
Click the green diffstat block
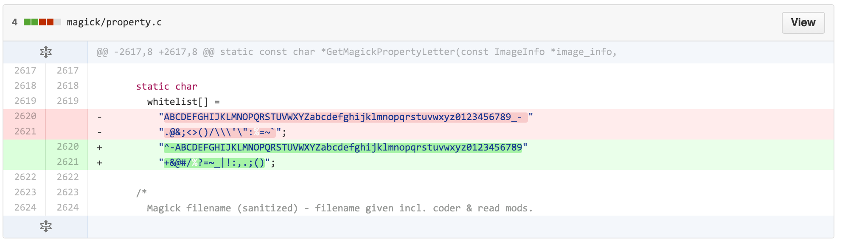[31, 22]
